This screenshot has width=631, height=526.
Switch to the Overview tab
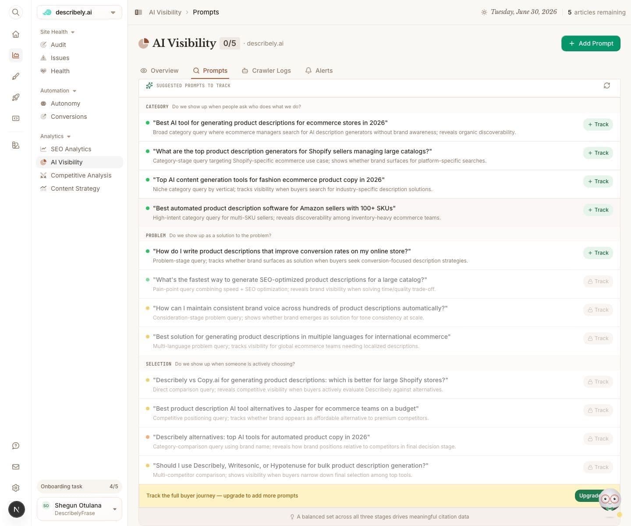tap(160, 71)
